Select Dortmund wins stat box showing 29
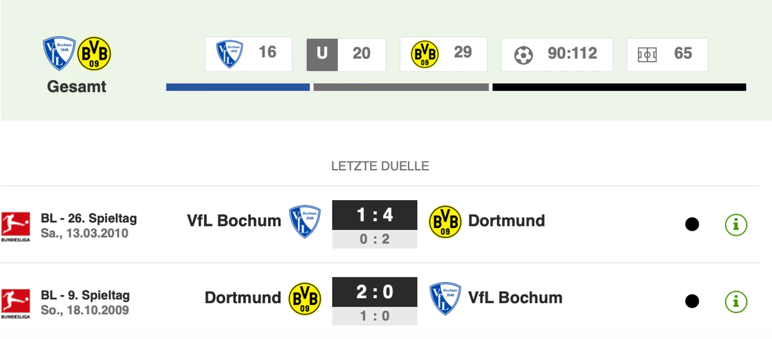Viewport: 772px width, 339px height. (x=444, y=54)
